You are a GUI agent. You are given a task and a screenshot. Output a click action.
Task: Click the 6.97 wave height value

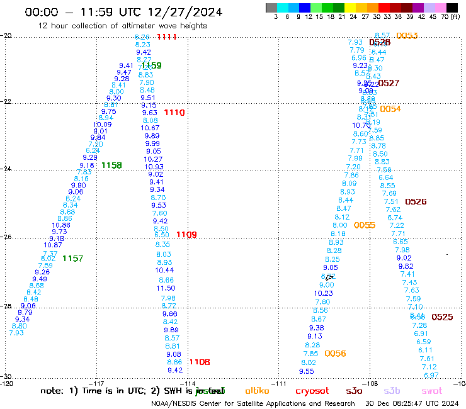pos(431,375)
